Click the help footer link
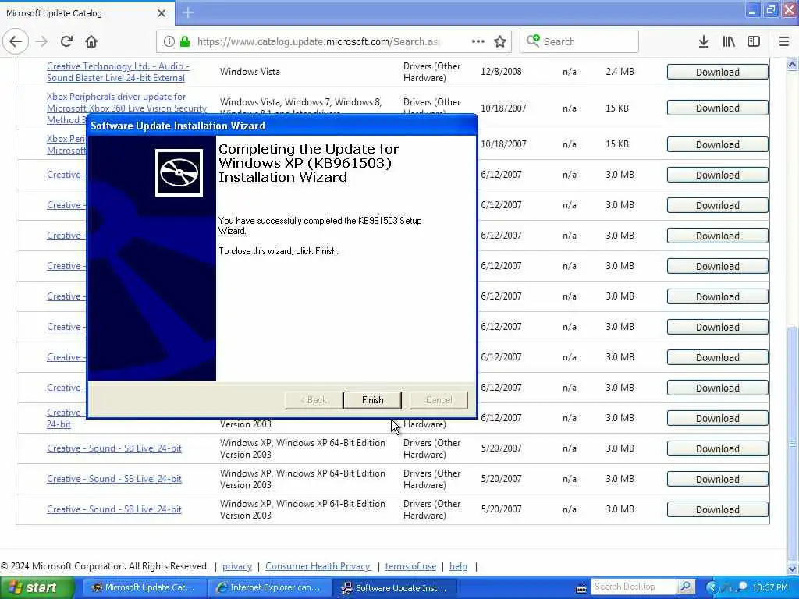Screen dimensions: 799x599 click(458, 566)
